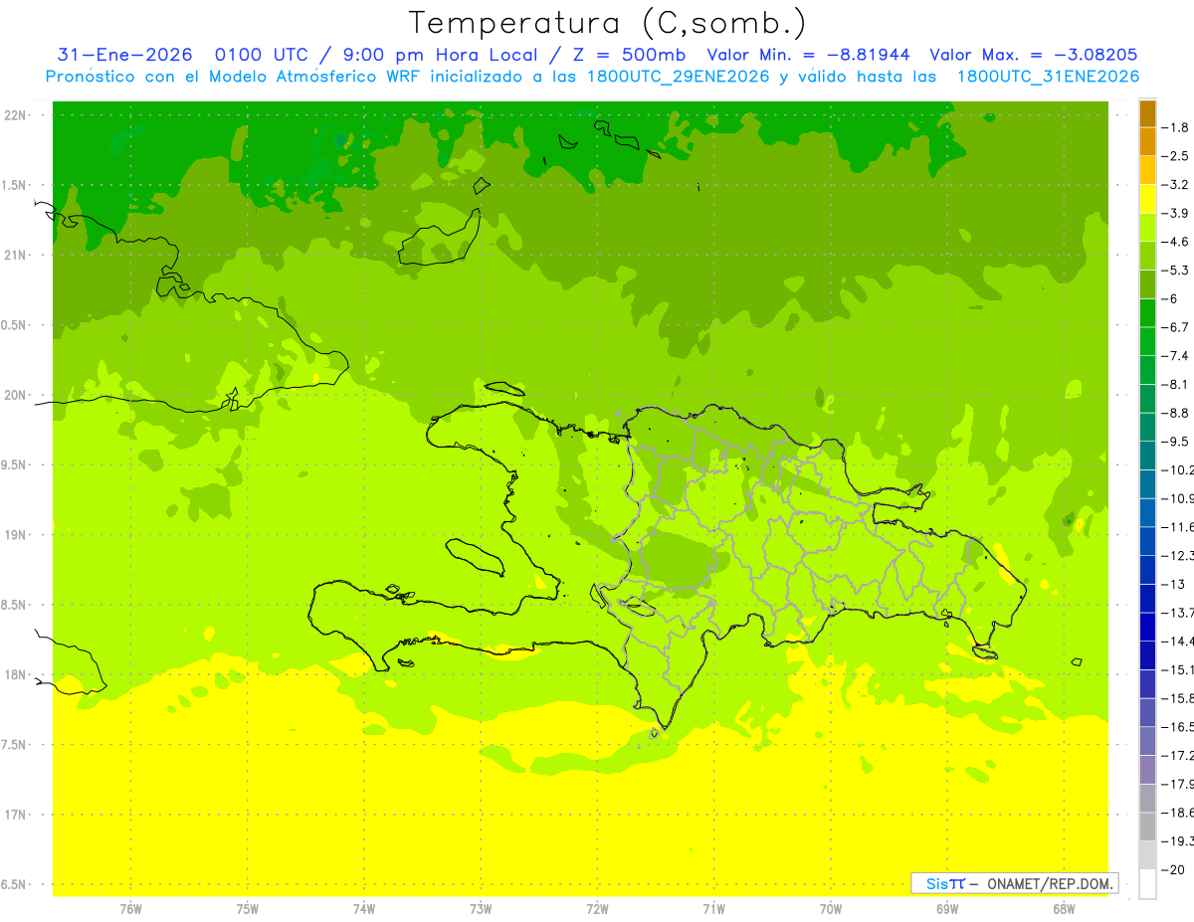This screenshot has height=922, width=1194.
Task: Click the "17N" latitude label
Action: pos(16,815)
